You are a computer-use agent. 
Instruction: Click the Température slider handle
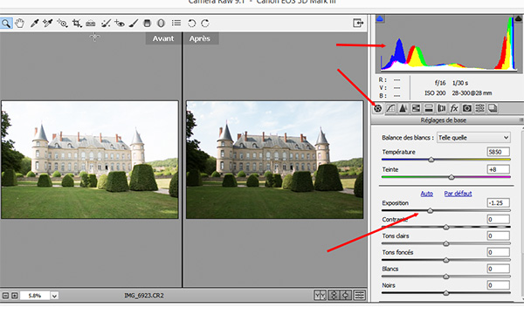point(431,160)
